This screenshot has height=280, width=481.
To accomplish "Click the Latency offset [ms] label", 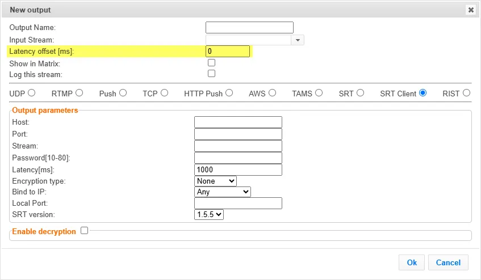I will click(x=41, y=52).
